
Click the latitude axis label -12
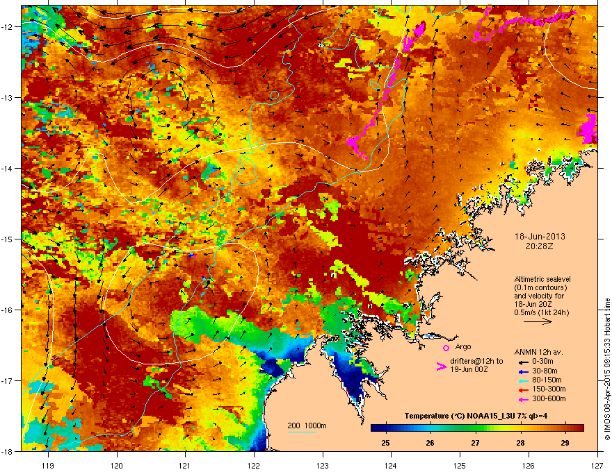[7, 26]
